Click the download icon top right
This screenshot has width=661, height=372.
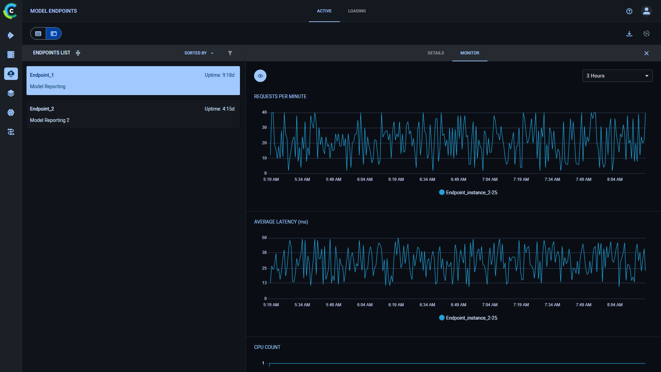point(630,33)
